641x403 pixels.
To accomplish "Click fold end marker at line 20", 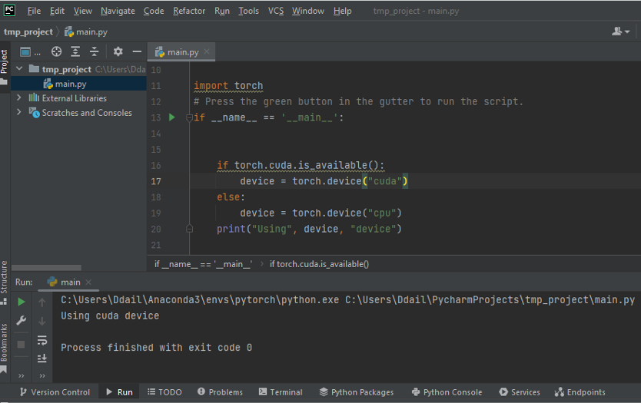I will 189,229.
